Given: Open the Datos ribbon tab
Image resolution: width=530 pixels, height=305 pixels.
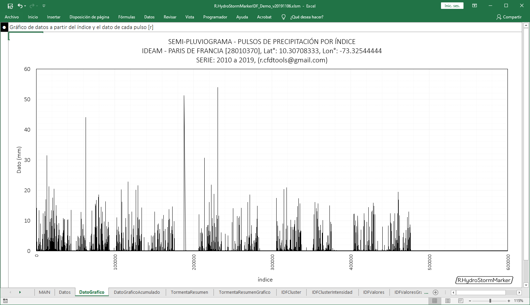Looking at the screenshot, I should 149,17.
